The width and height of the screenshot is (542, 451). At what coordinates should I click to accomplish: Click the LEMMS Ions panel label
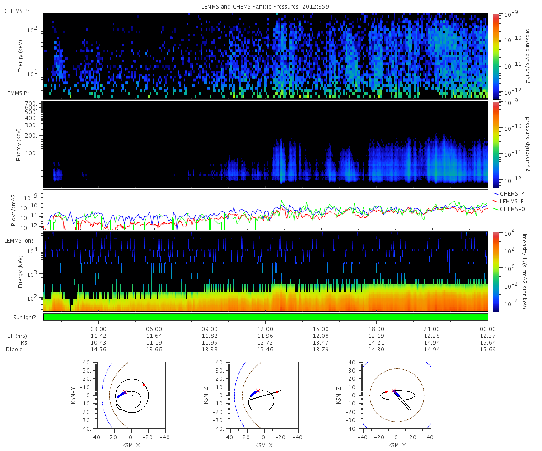tap(20, 241)
